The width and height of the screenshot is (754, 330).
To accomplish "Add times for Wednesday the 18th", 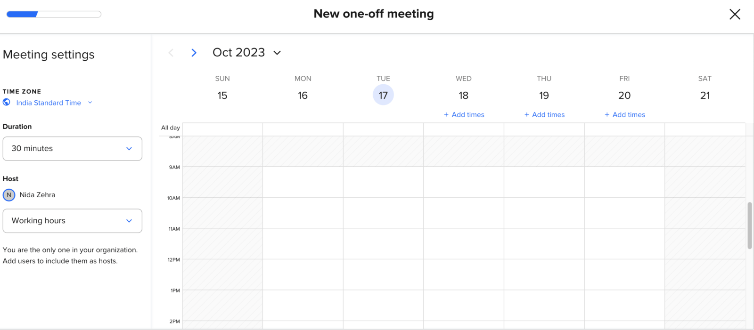I will click(464, 114).
